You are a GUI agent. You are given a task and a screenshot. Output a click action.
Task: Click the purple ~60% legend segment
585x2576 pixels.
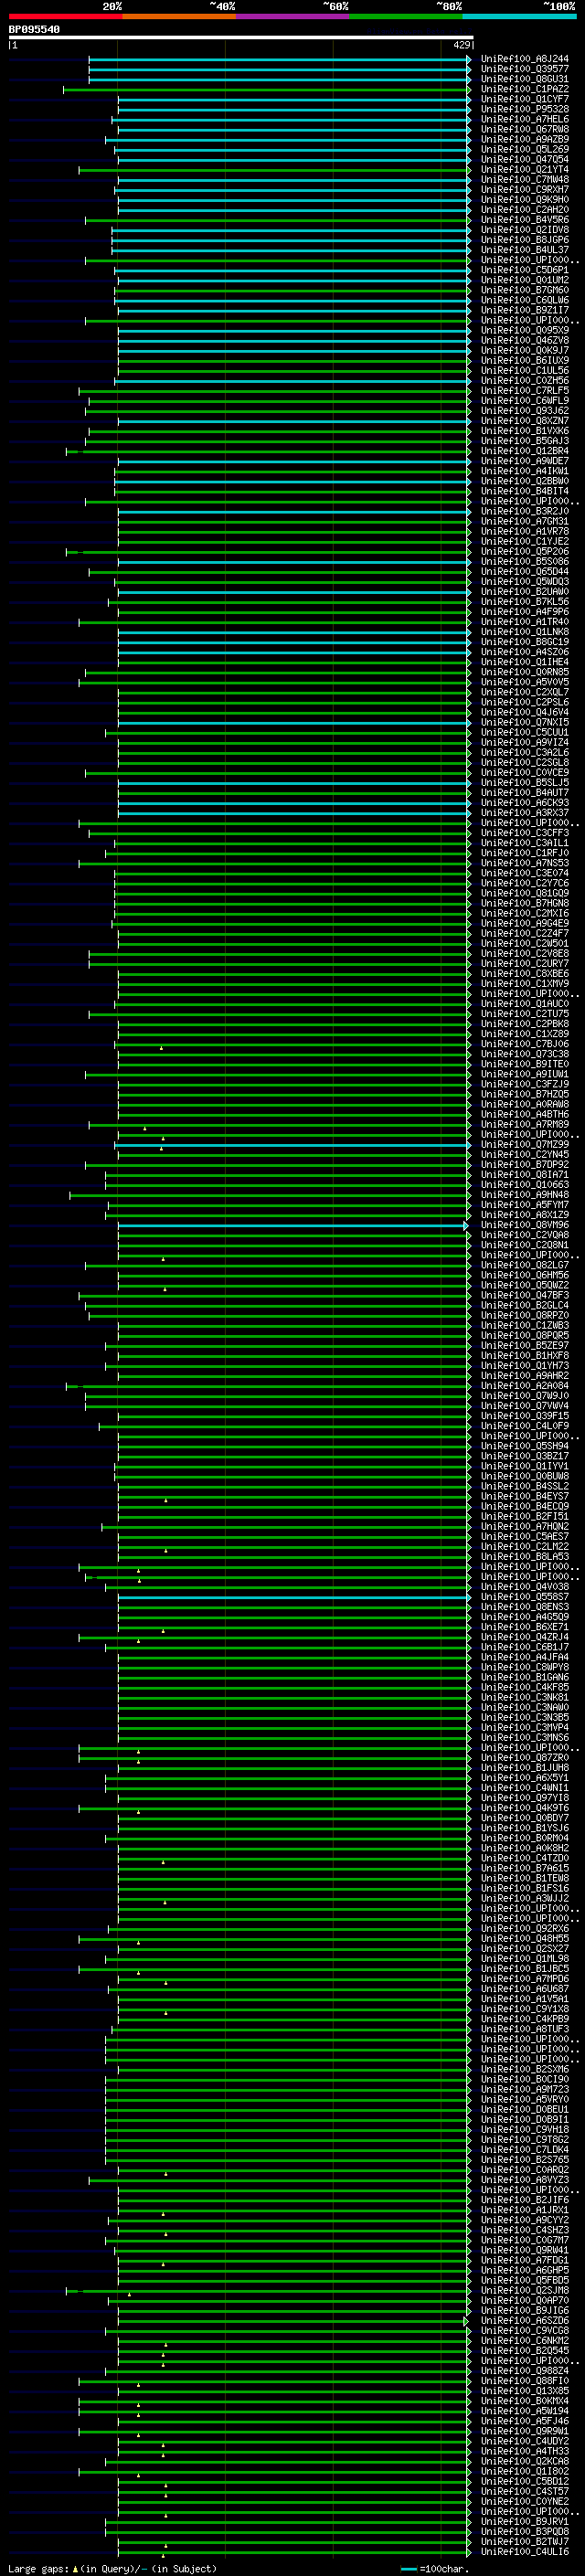[292, 16]
